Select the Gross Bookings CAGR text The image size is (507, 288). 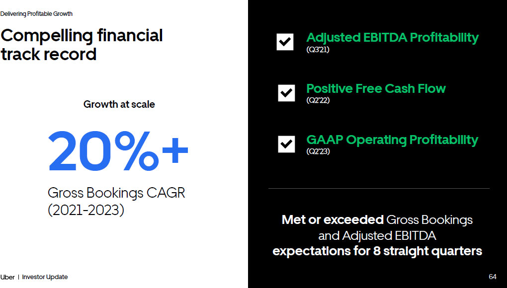pos(116,193)
